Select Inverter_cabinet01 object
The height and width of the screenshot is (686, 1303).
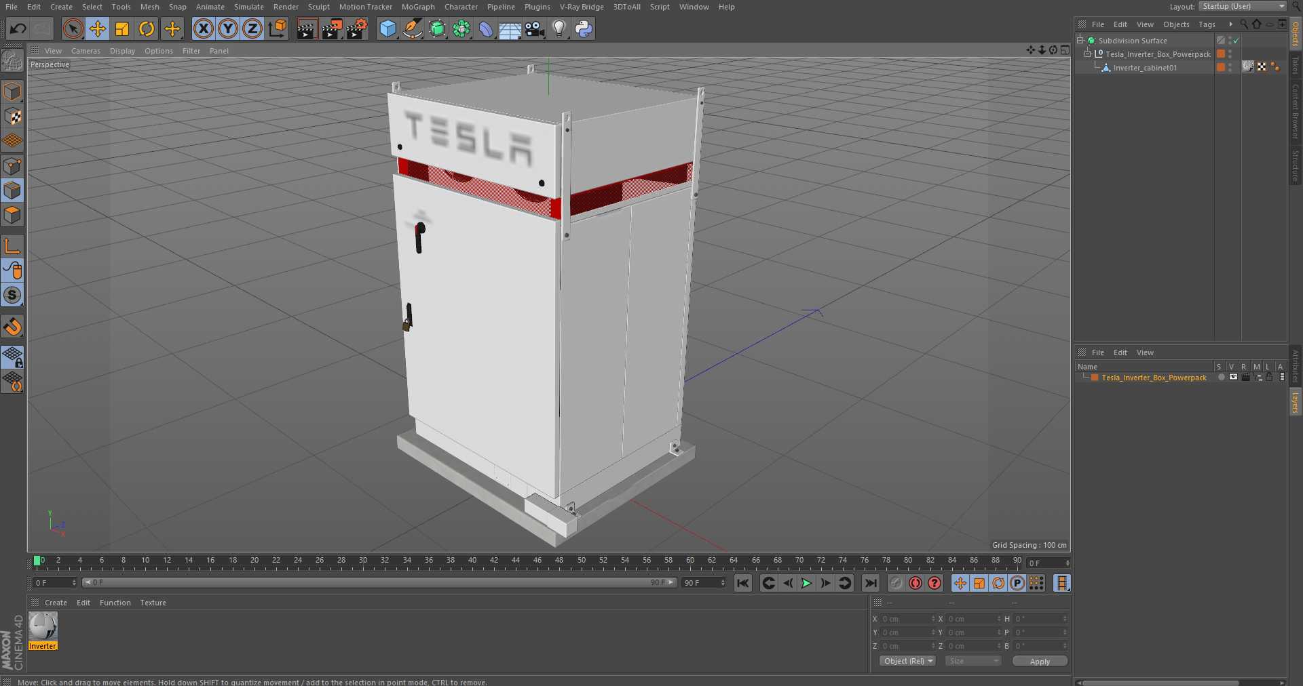point(1145,68)
